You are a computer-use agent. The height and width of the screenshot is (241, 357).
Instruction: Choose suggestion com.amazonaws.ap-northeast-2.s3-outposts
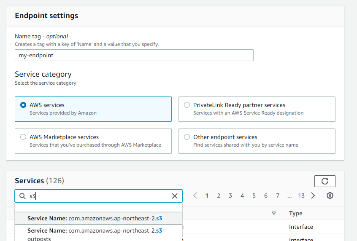coord(99,233)
